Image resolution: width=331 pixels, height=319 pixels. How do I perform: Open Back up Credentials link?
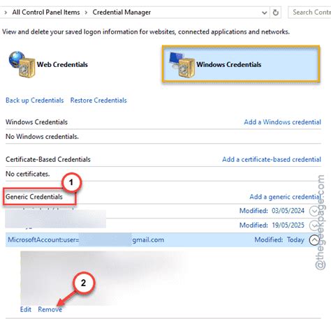coord(35,101)
